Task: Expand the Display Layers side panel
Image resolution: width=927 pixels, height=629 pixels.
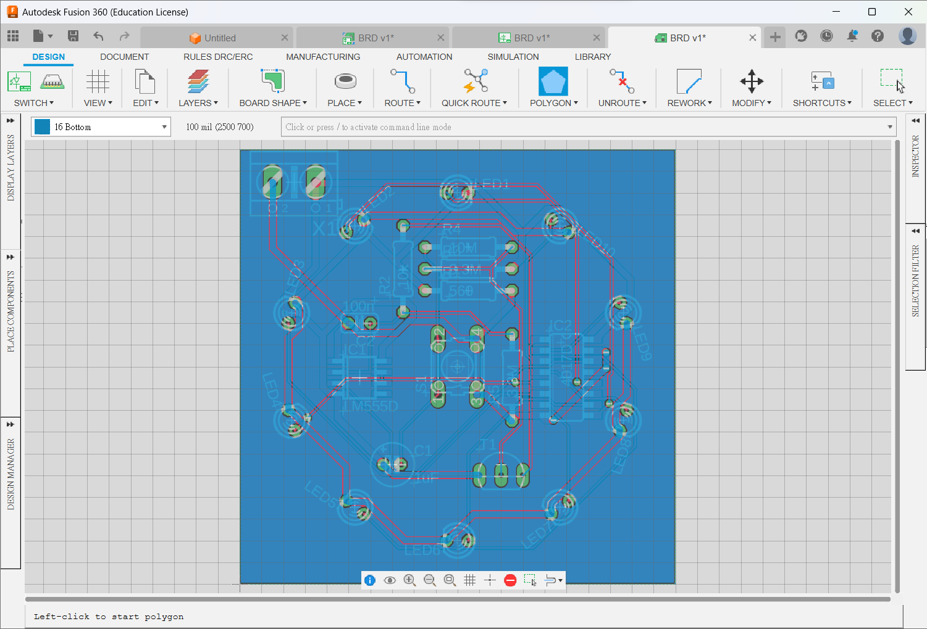Action: (x=10, y=121)
